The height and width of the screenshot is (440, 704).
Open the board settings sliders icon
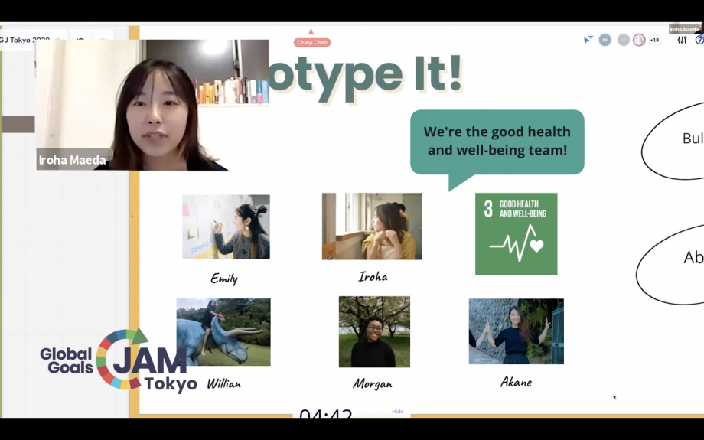point(682,40)
